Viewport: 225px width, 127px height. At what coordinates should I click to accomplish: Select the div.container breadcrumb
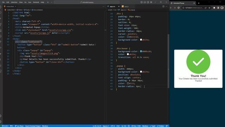point(37,10)
